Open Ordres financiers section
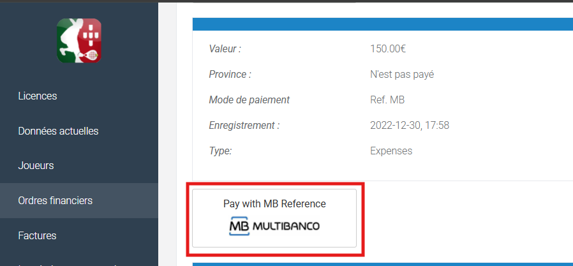This screenshot has height=266, width=573. [x=56, y=200]
